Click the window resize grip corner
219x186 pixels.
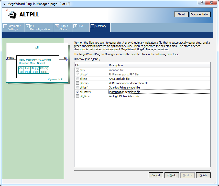(215, 182)
